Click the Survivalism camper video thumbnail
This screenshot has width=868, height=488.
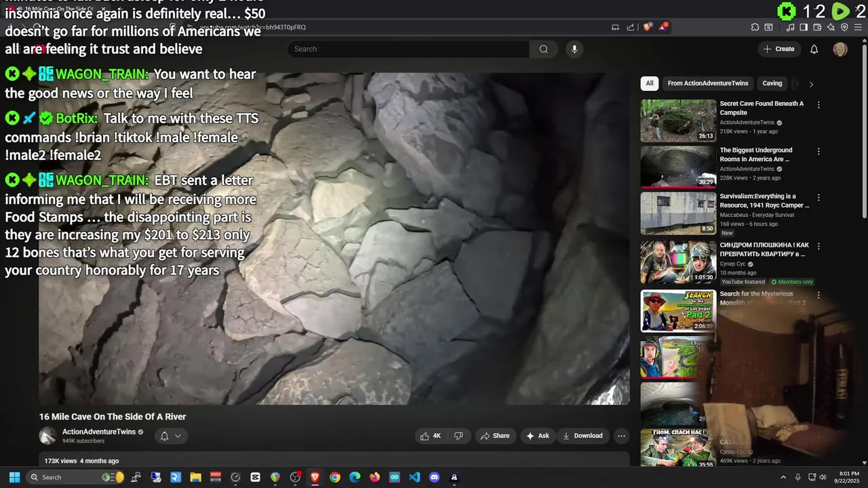coord(678,213)
